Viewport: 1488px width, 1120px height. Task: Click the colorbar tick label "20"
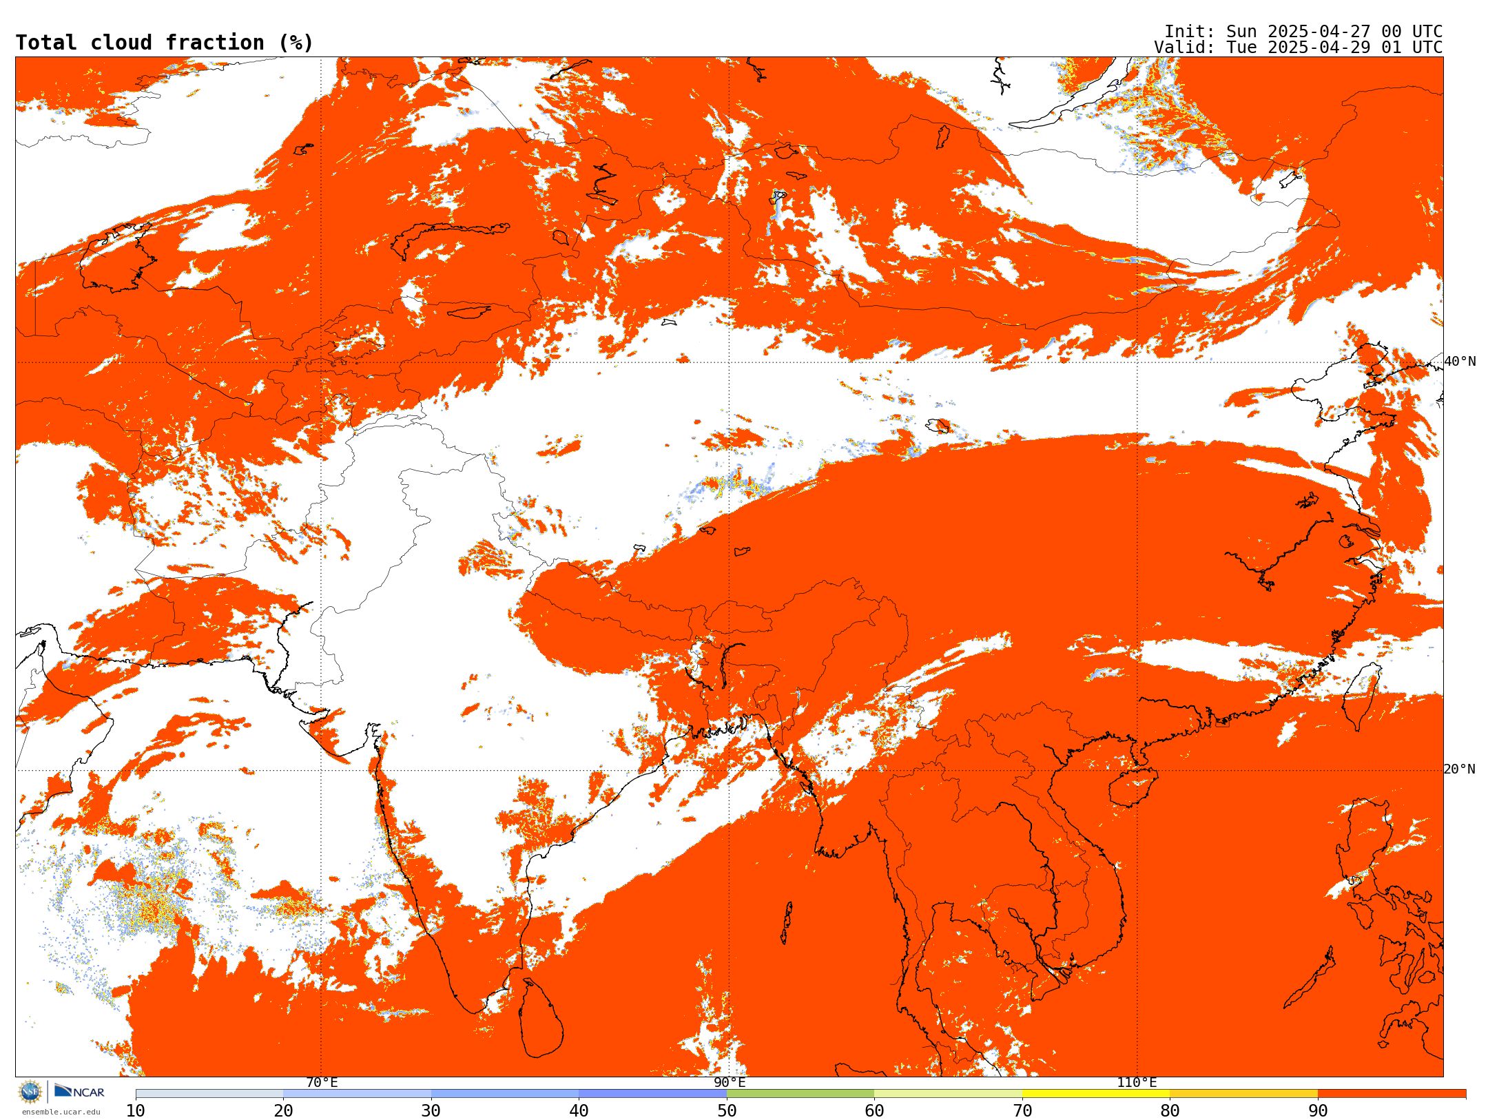(283, 1110)
